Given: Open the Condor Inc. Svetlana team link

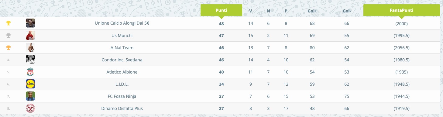Looking at the screenshot, I should click(x=122, y=60).
